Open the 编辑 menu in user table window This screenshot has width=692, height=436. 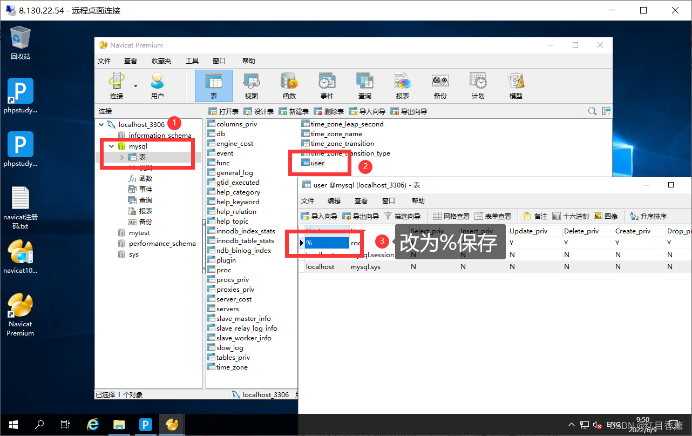(x=334, y=200)
